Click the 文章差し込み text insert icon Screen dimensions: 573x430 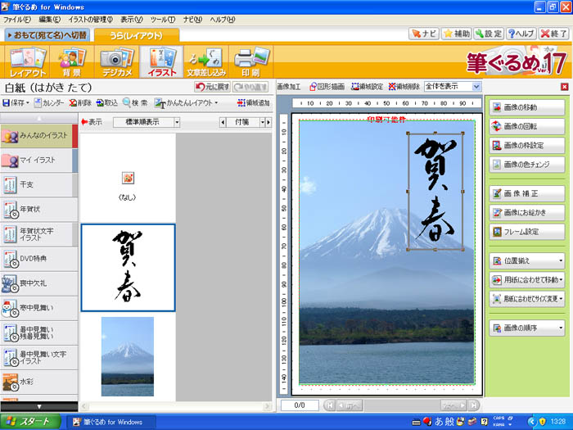tap(205, 61)
